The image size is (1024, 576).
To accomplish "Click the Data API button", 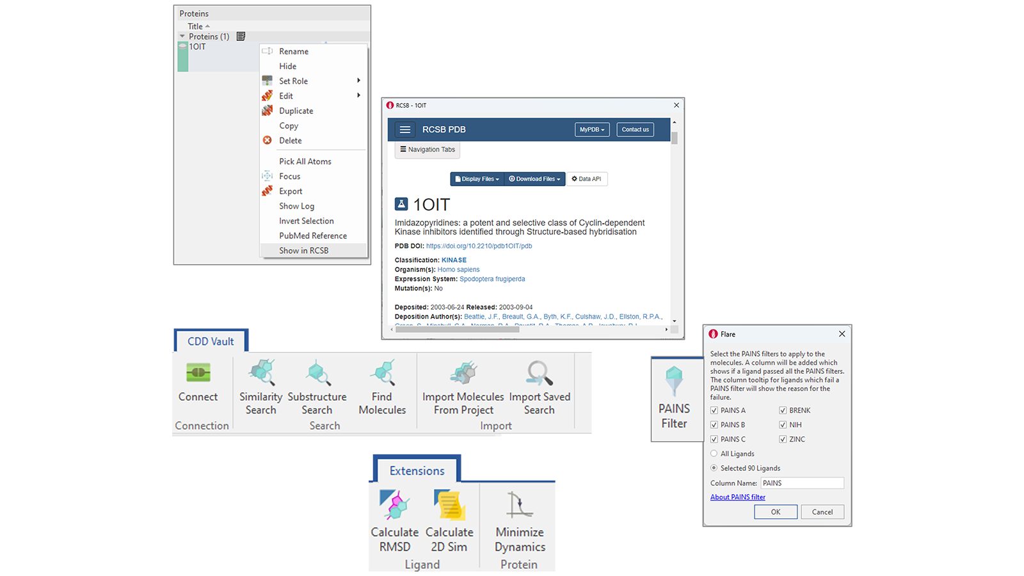I will (587, 179).
